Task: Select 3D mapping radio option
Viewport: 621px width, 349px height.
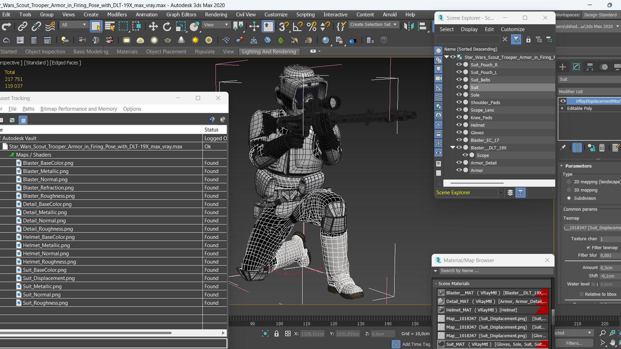Action: pyautogui.click(x=569, y=190)
